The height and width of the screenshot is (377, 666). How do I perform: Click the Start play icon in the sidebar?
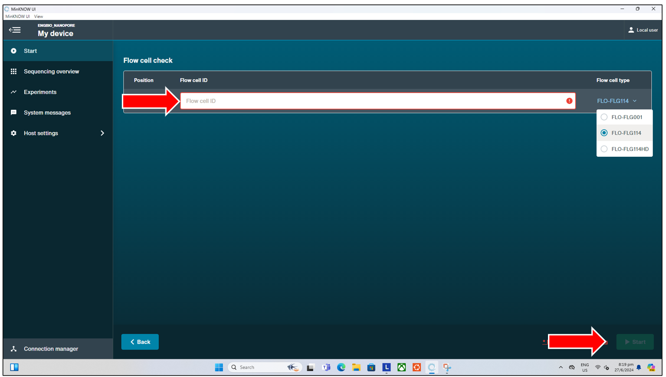(14, 51)
